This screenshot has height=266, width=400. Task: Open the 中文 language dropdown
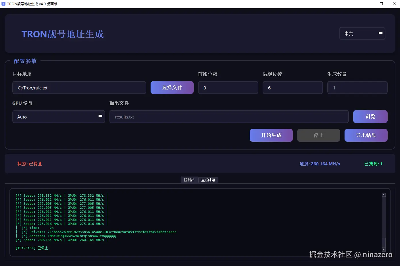click(x=362, y=34)
